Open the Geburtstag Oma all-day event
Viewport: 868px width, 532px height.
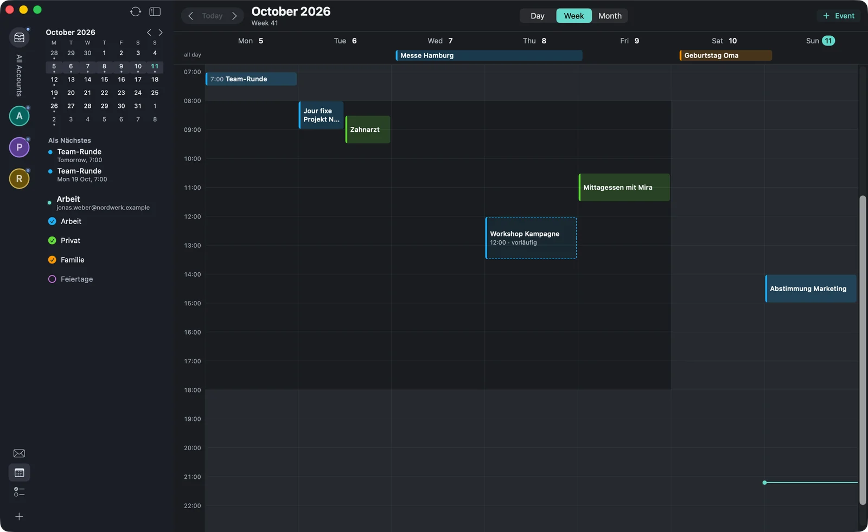(725, 55)
